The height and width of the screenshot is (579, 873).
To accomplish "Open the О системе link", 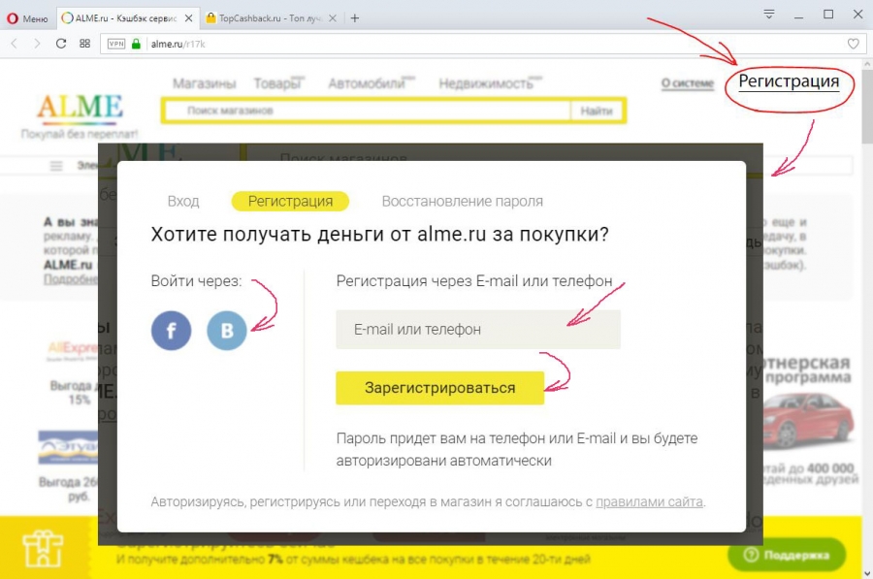I will click(688, 83).
